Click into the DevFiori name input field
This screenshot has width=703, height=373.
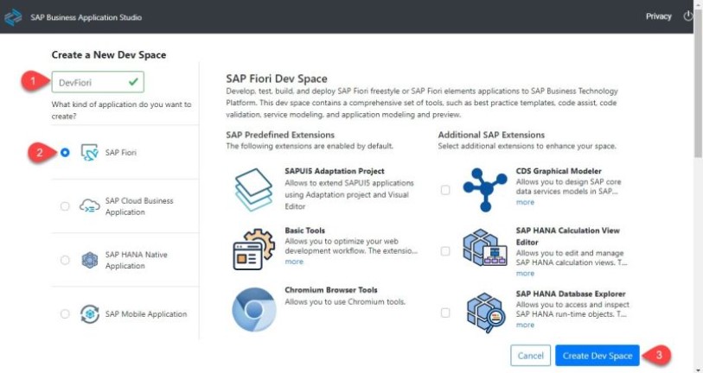[x=98, y=82]
